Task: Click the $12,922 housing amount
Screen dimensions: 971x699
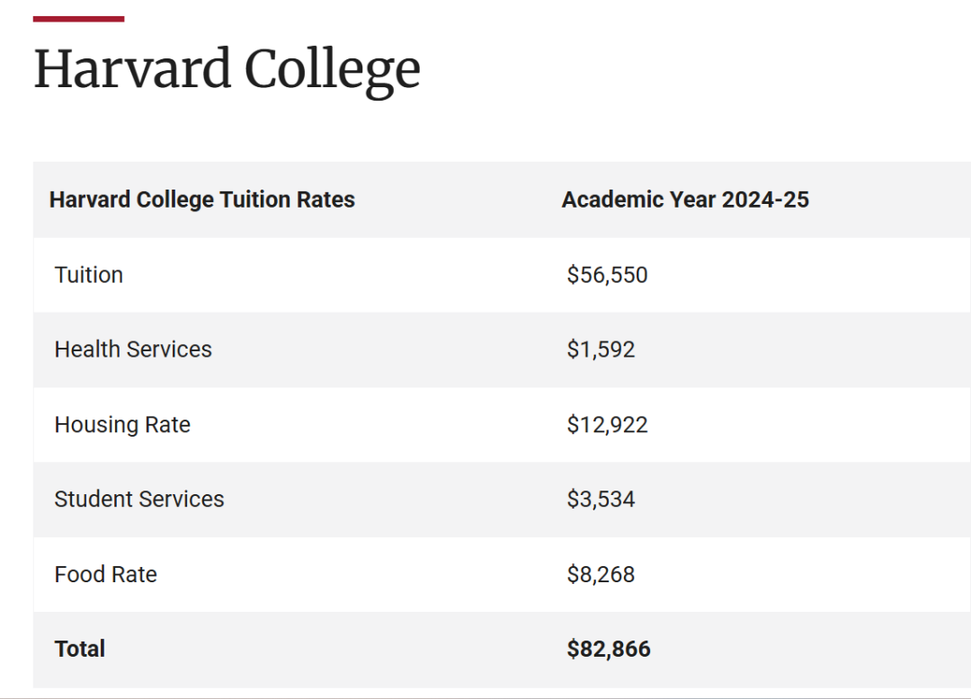Action: pos(607,425)
